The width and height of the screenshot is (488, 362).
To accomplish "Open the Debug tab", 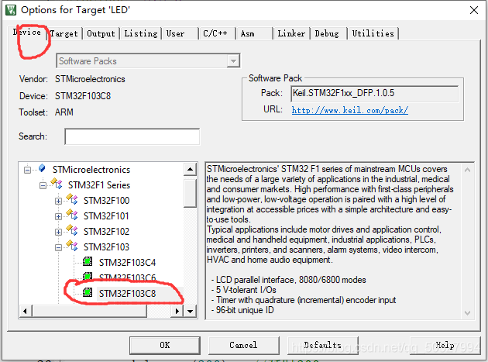I will tap(327, 33).
